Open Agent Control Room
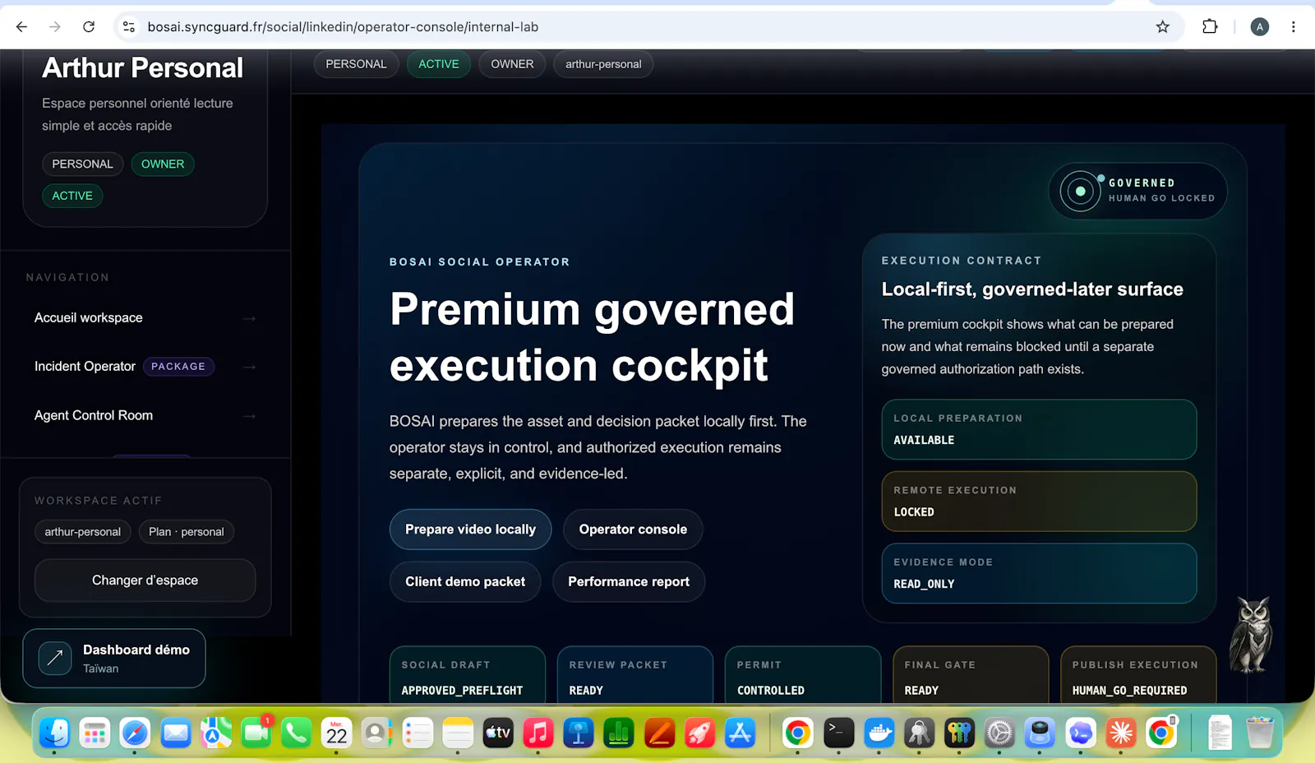The width and height of the screenshot is (1315, 763). coord(145,416)
